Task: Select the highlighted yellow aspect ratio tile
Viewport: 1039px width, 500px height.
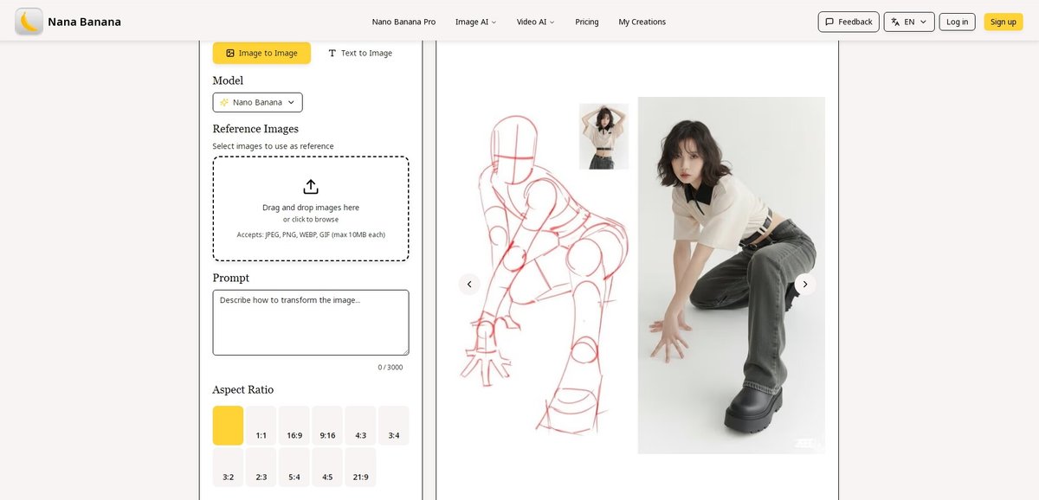Action: pos(228,426)
